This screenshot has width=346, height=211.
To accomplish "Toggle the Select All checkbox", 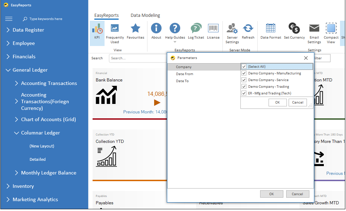I will tap(244, 66).
